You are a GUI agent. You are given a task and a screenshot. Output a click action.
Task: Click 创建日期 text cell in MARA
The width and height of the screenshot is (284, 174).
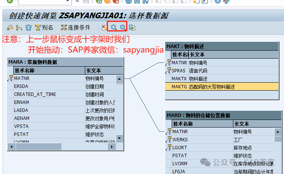click(x=94, y=86)
